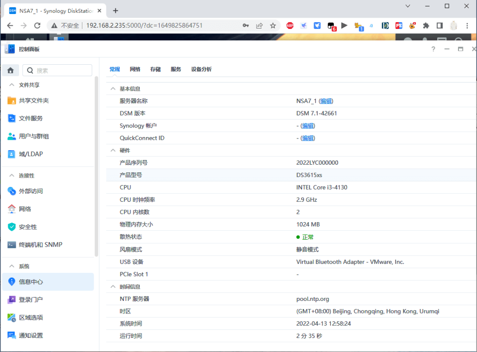Open External Access (外部访问) icon
477x352 pixels.
pyautogui.click(x=12, y=191)
